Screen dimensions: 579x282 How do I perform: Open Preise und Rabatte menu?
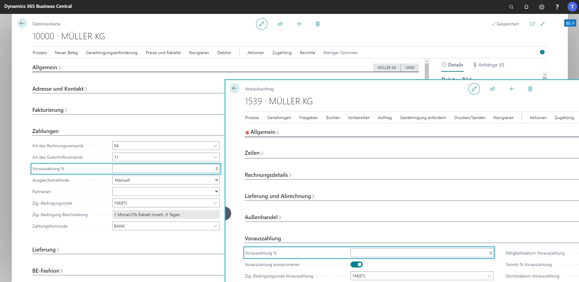[163, 53]
